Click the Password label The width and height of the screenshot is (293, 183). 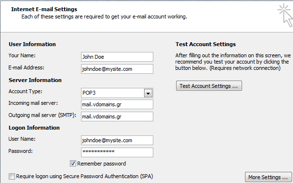[20, 151]
